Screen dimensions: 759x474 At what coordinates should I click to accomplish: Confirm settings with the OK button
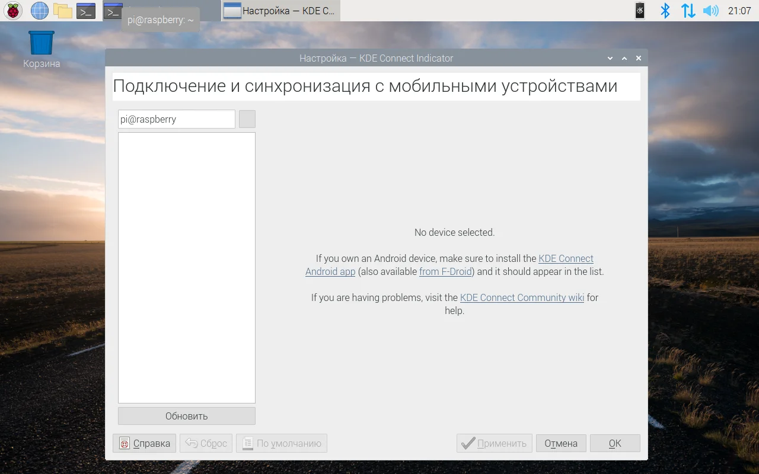(x=615, y=443)
